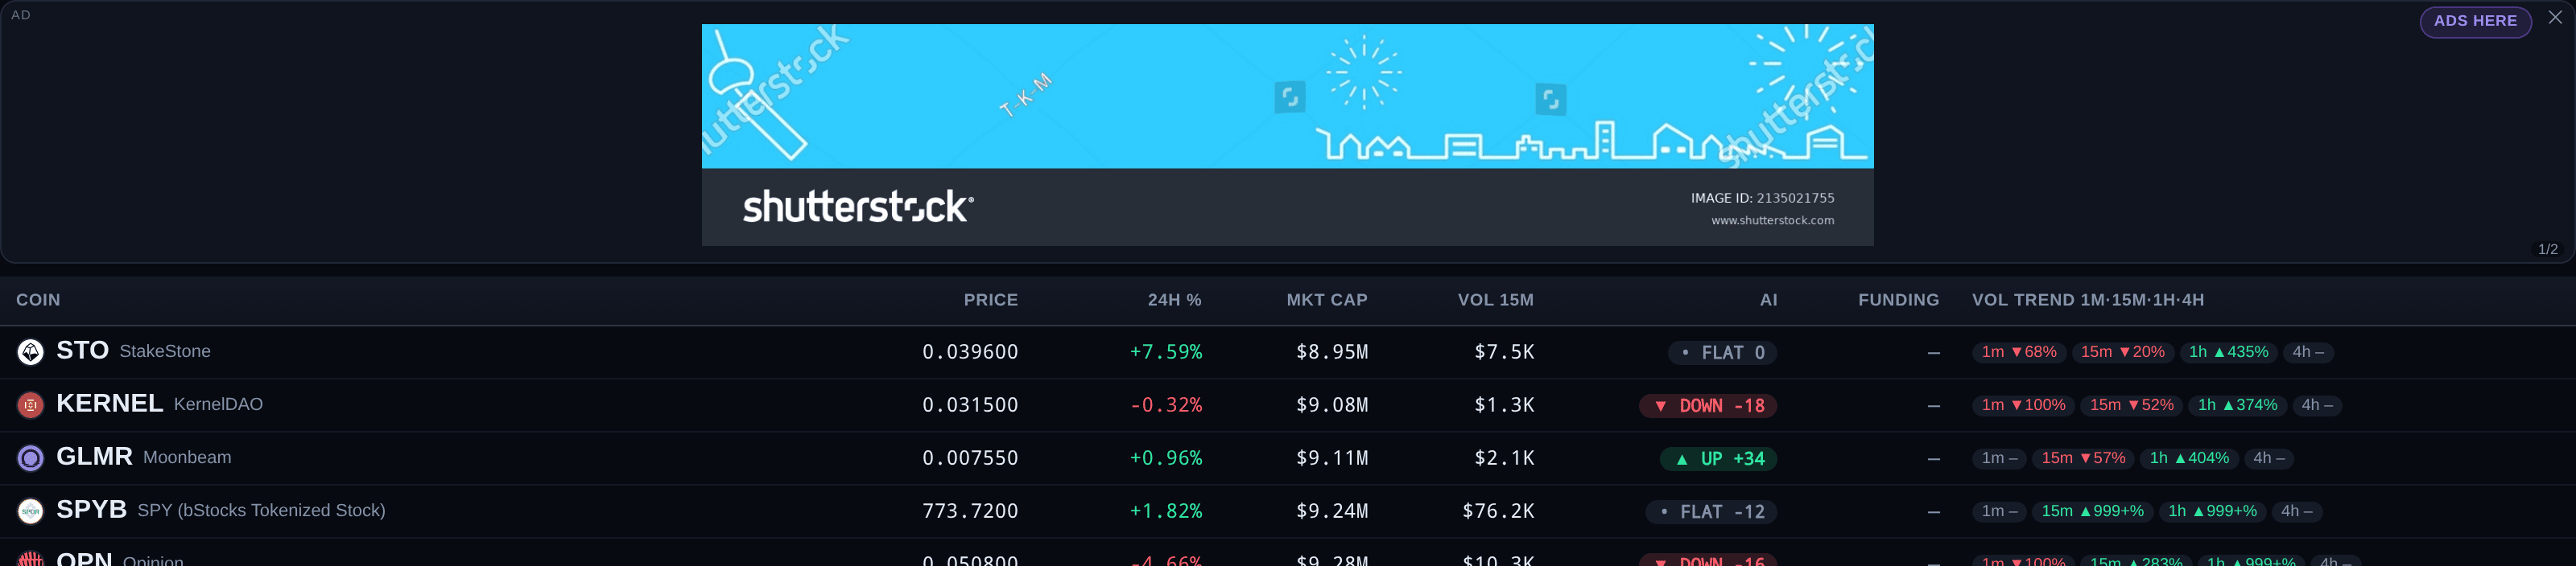Click GLMR's 15m ▼57% volume chip
Image resolution: width=2576 pixels, height=566 pixels.
(x=2083, y=457)
